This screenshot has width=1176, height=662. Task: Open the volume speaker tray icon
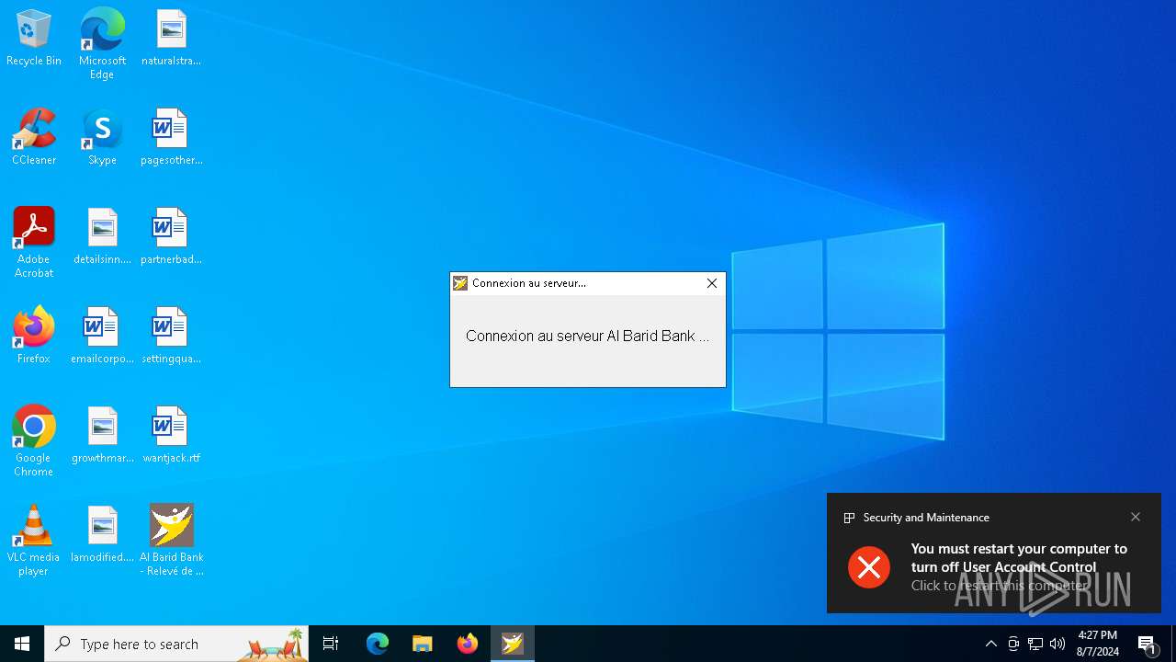tap(1057, 644)
